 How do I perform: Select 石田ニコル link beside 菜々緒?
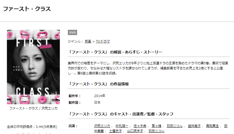point(175,126)
